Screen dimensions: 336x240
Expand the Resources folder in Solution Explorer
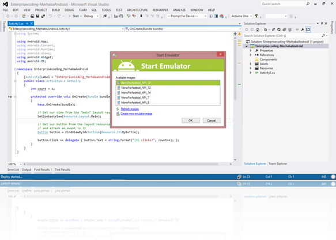[x=251, y=68]
